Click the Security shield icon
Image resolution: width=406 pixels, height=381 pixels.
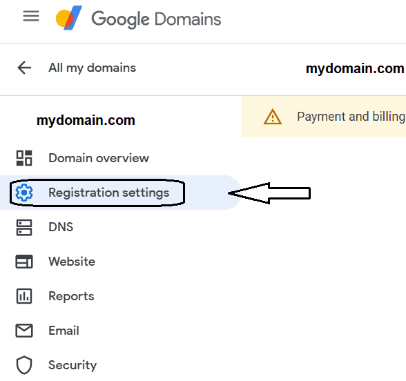[24, 365]
